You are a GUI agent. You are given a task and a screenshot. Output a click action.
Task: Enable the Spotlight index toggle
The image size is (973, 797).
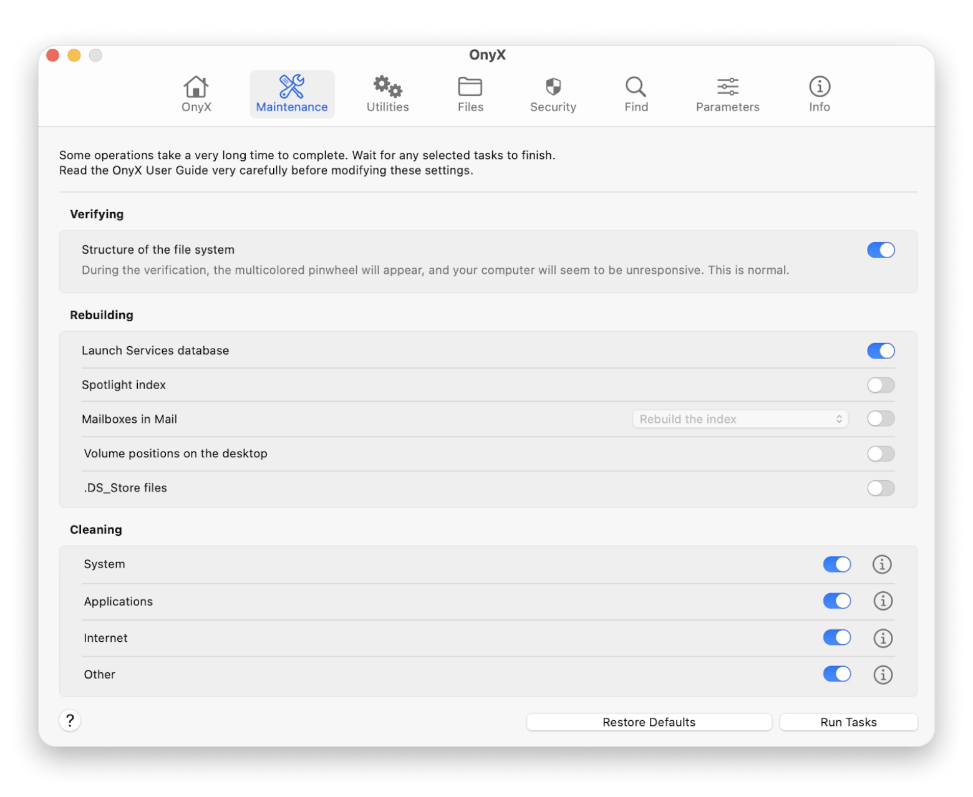coord(881,385)
